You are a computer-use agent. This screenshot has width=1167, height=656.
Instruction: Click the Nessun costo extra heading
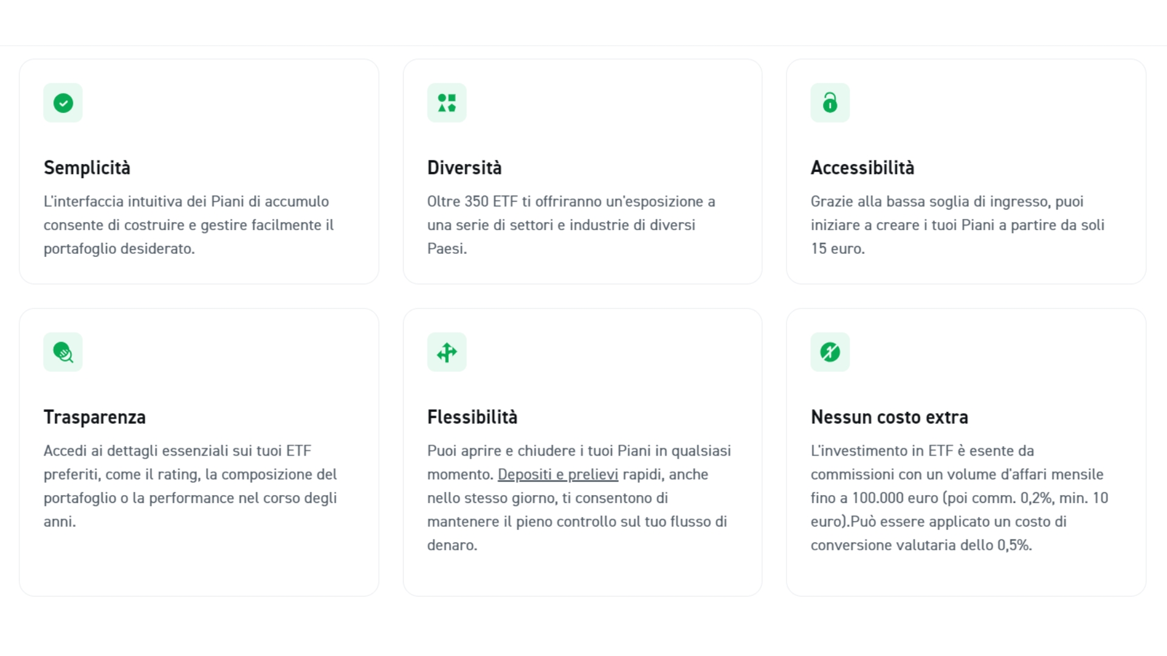point(889,417)
